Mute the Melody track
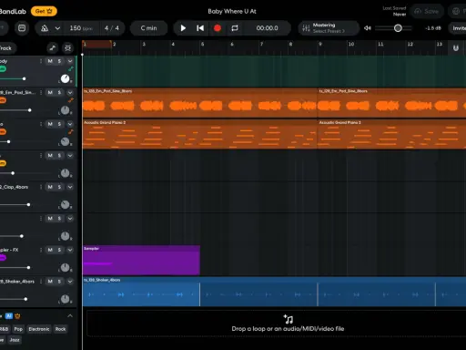The height and width of the screenshot is (350, 466). [50, 61]
